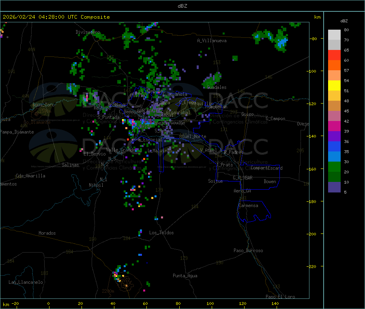Click the 'G_ALVEAR' label
This screenshot has height=309, width=365.
tap(243, 178)
